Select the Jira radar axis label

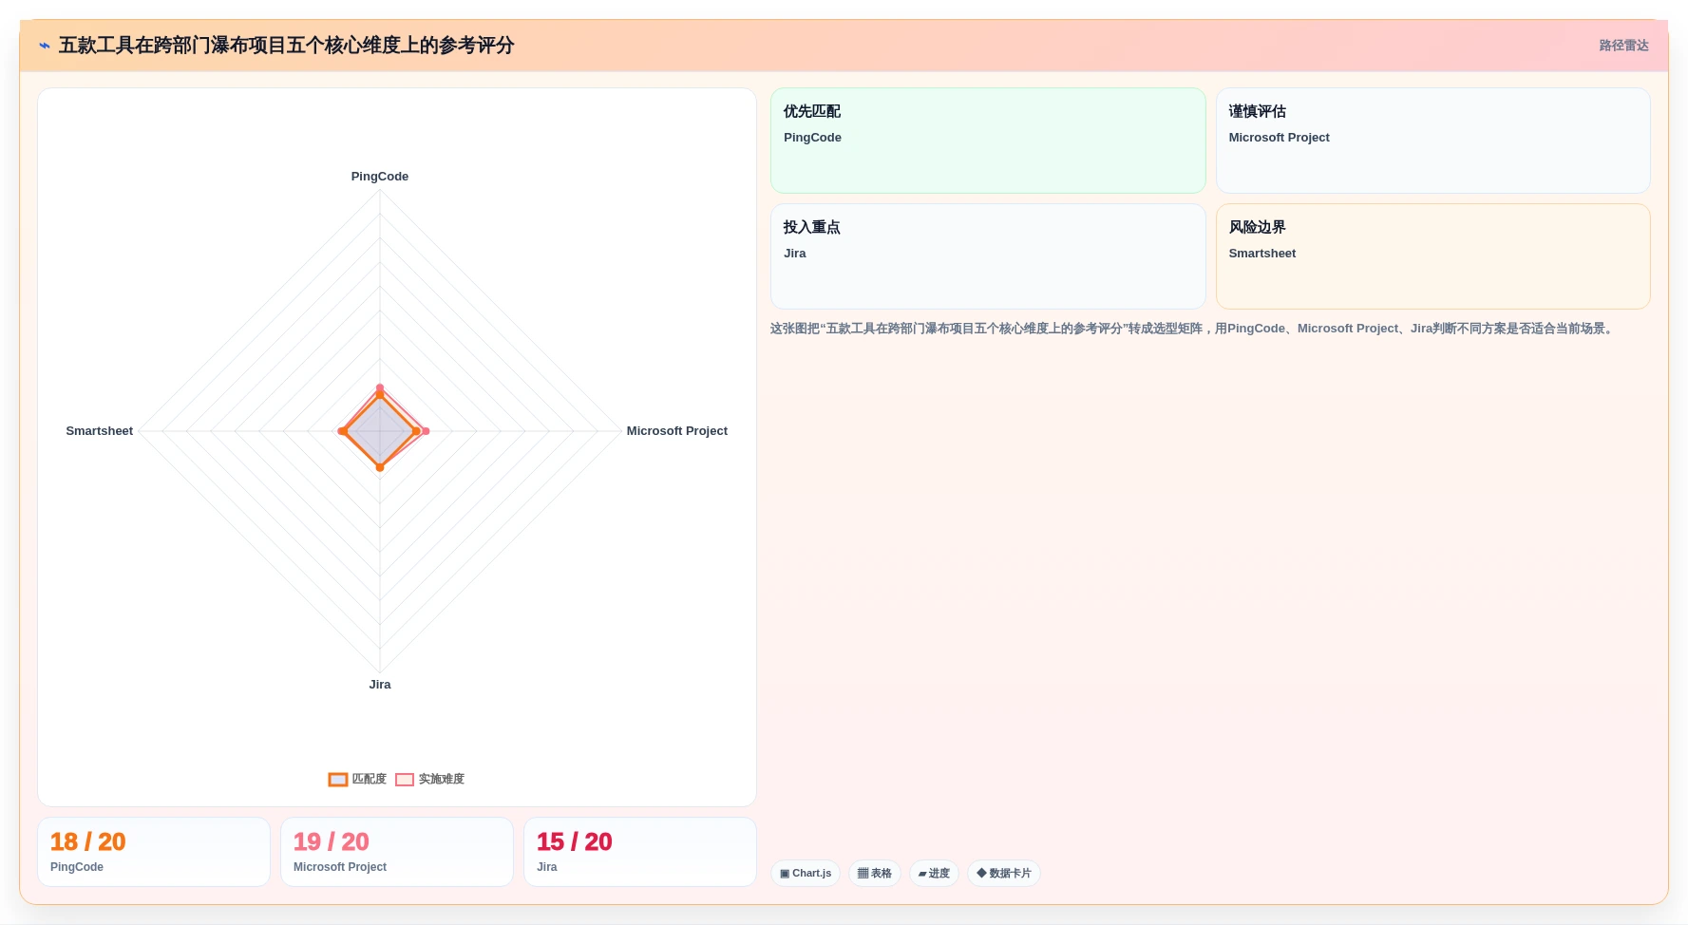380,685
